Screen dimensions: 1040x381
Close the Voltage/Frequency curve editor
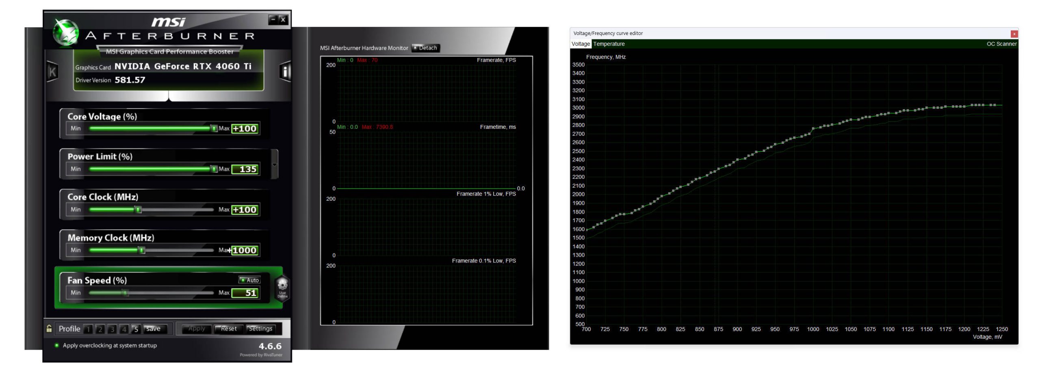(1014, 34)
